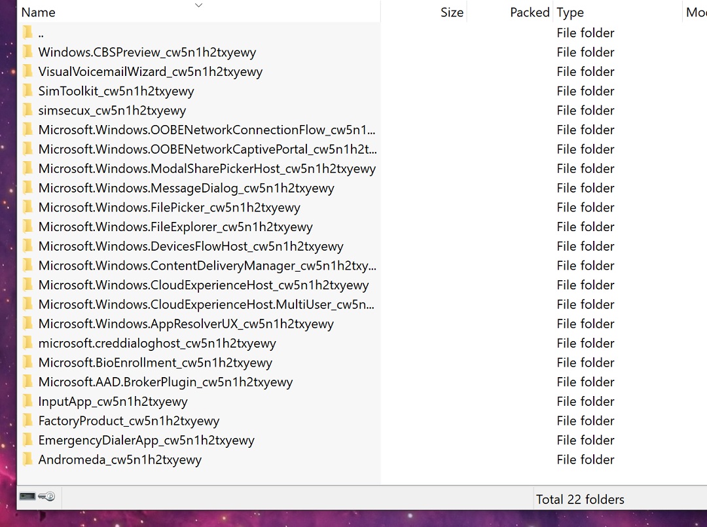Click the AAD.BrokerPlugin folder icon
707x527 pixels.
coord(27,382)
